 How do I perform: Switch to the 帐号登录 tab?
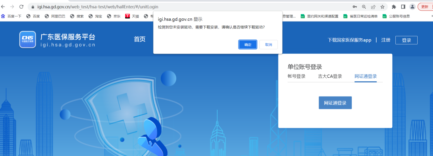(296, 76)
